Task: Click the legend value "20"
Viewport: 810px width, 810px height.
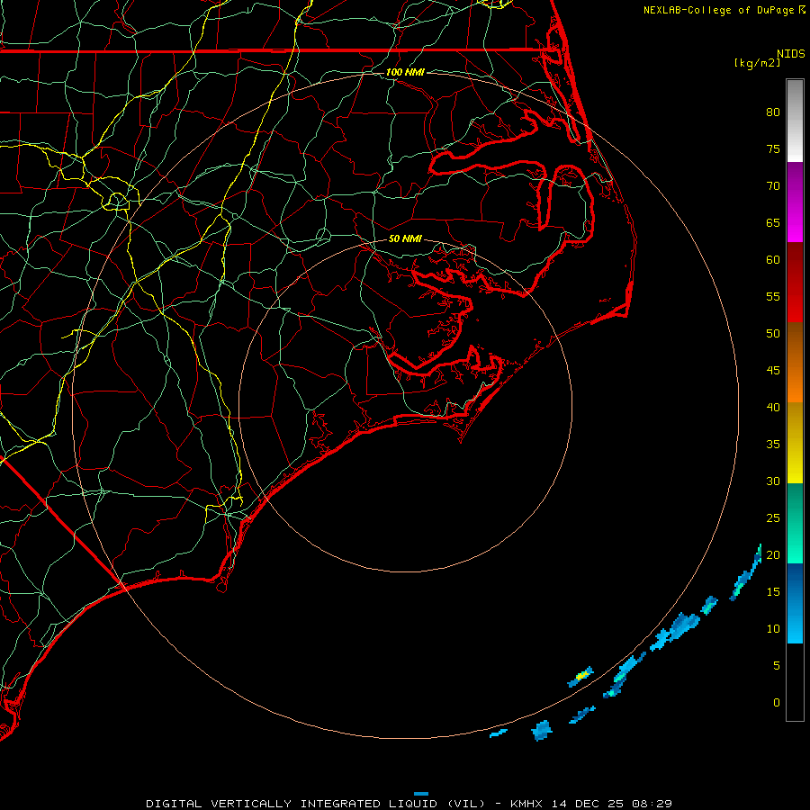Action: 773,555
